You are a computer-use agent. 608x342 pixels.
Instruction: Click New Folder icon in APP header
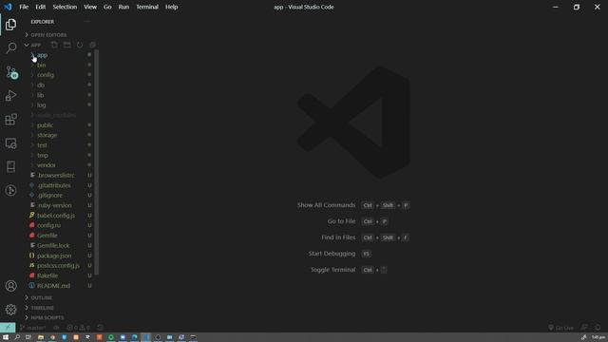(67, 45)
